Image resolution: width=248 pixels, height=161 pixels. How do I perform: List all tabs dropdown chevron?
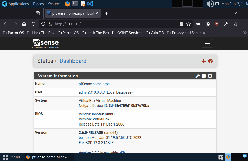235,13
